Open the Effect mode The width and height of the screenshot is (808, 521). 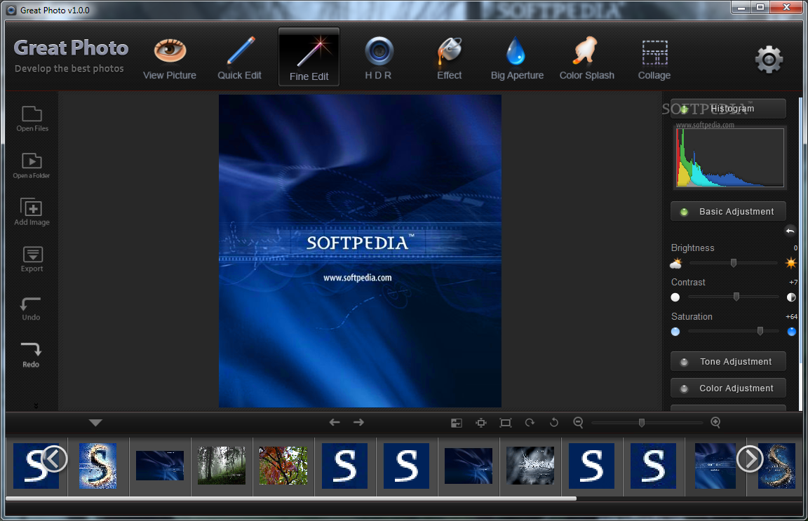click(x=450, y=59)
